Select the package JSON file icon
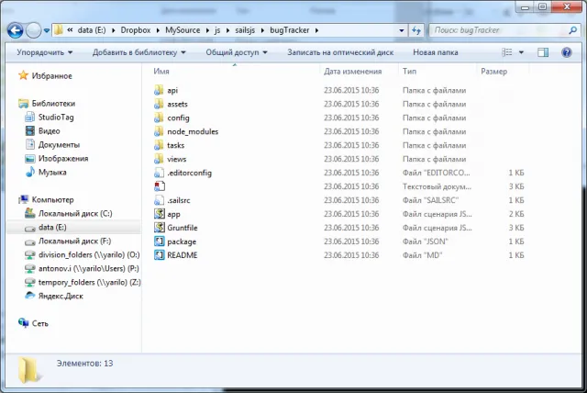The image size is (587, 393). tap(160, 241)
